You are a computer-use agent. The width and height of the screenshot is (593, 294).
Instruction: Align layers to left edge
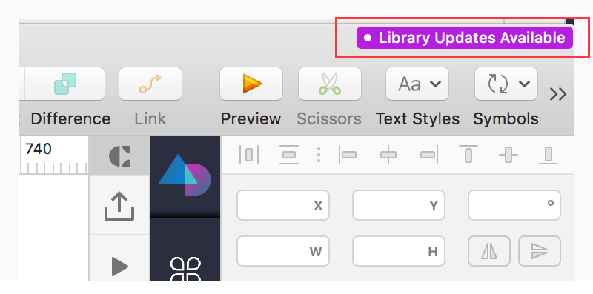(348, 155)
